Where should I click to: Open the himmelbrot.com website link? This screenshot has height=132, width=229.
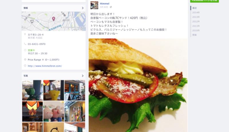[x=45, y=66]
